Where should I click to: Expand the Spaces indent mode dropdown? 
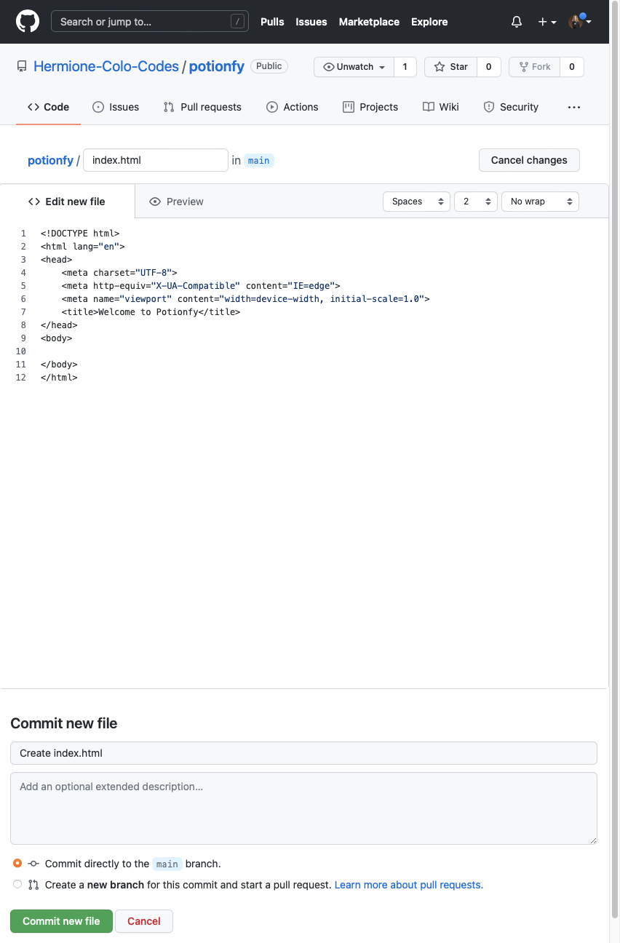tap(416, 202)
